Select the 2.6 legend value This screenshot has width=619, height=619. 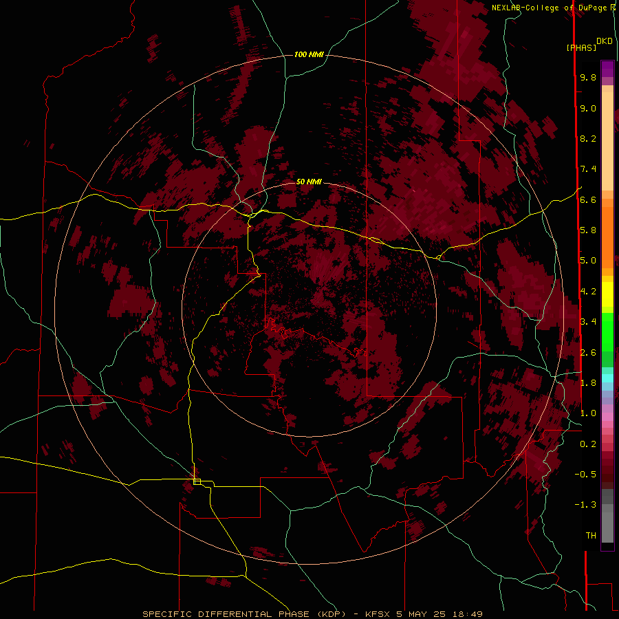(x=588, y=353)
